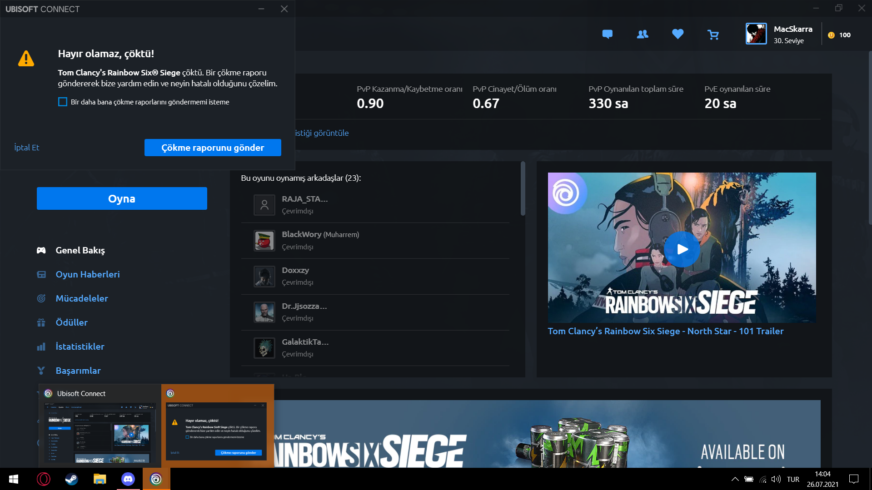The height and width of the screenshot is (490, 872).
Task: Open the volume control in system tray
Action: coord(776,479)
